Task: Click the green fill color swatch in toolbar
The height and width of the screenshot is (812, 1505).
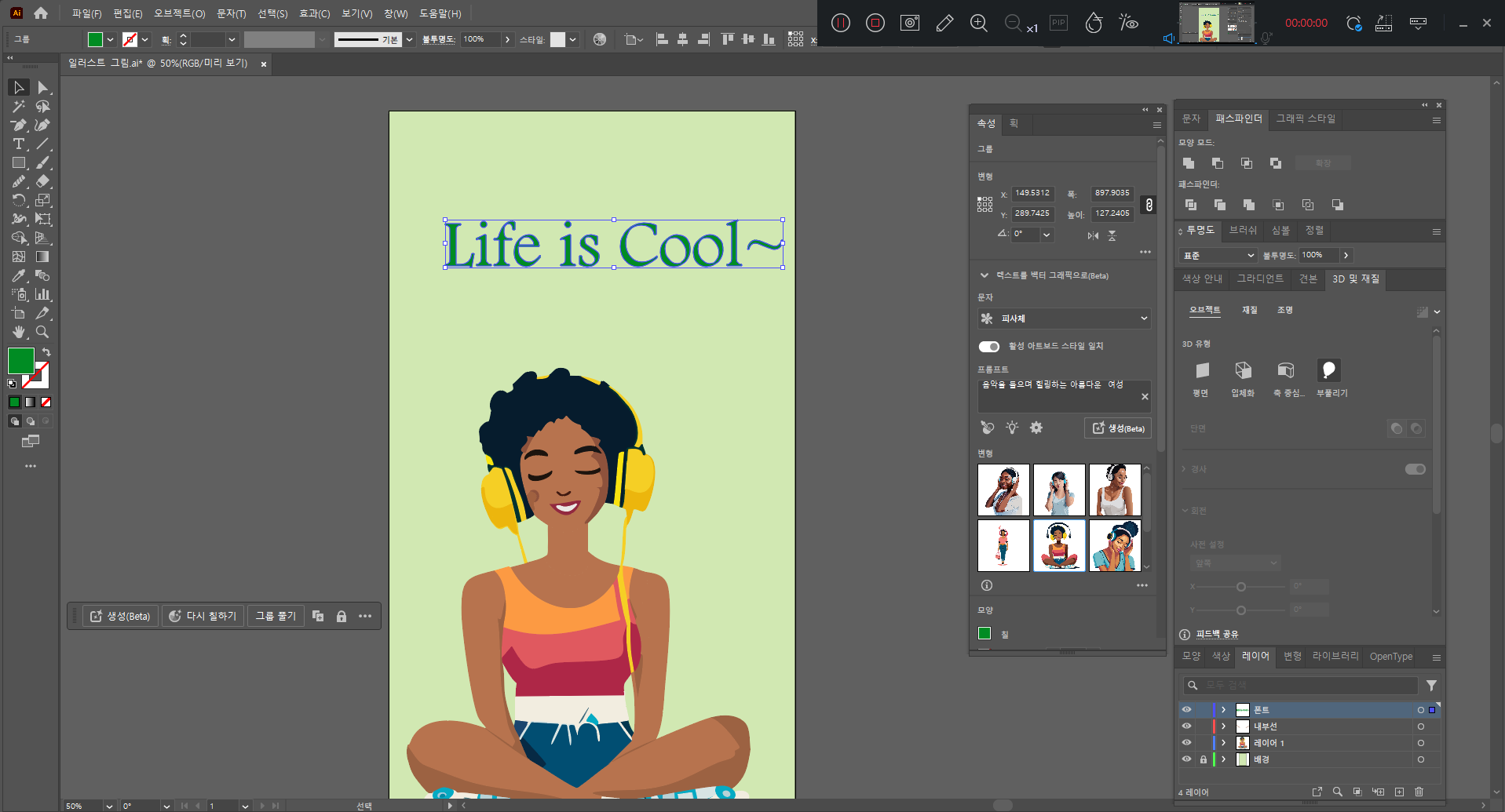Action: pos(21,361)
